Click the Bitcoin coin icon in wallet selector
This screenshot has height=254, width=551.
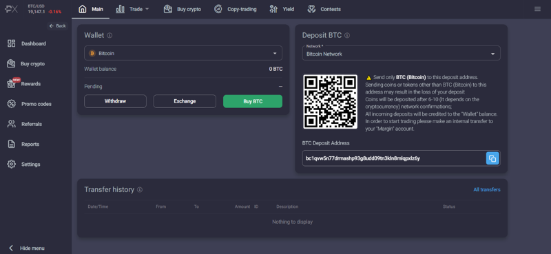(x=92, y=54)
